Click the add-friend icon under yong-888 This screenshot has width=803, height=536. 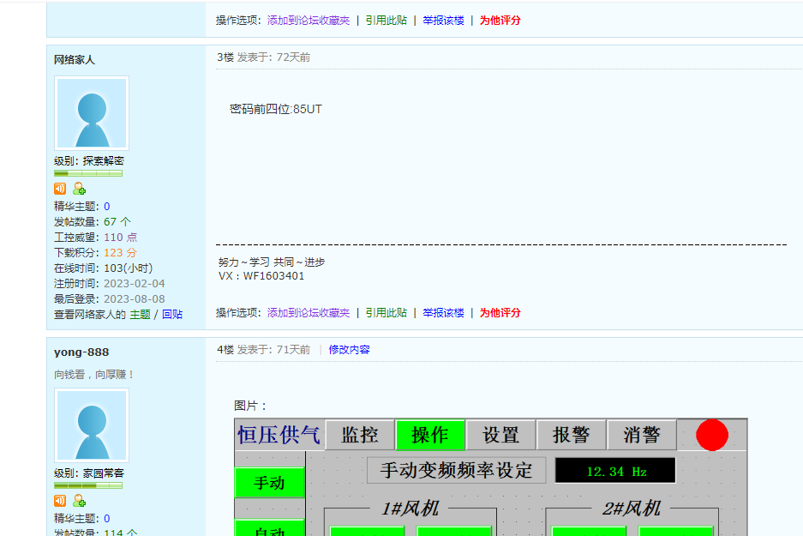pos(79,501)
